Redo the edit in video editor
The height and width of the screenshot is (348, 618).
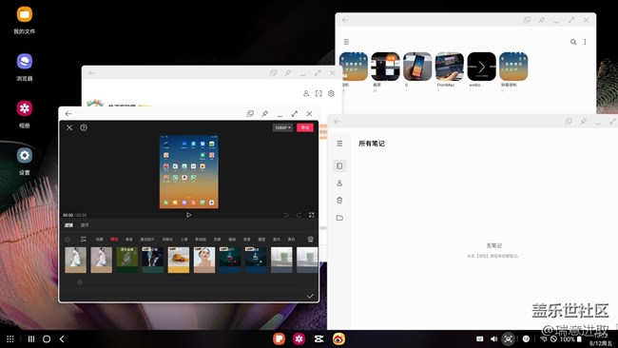(299, 215)
